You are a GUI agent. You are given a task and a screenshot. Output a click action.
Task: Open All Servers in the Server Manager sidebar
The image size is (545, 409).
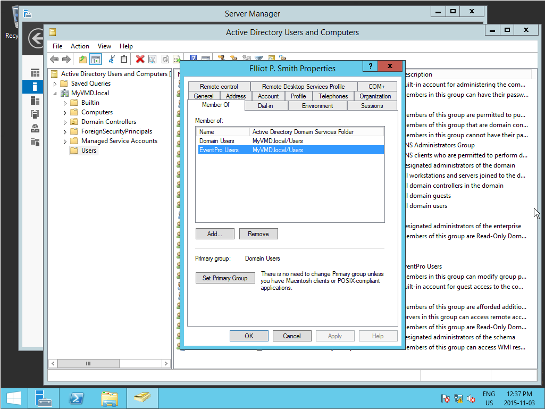(35, 101)
